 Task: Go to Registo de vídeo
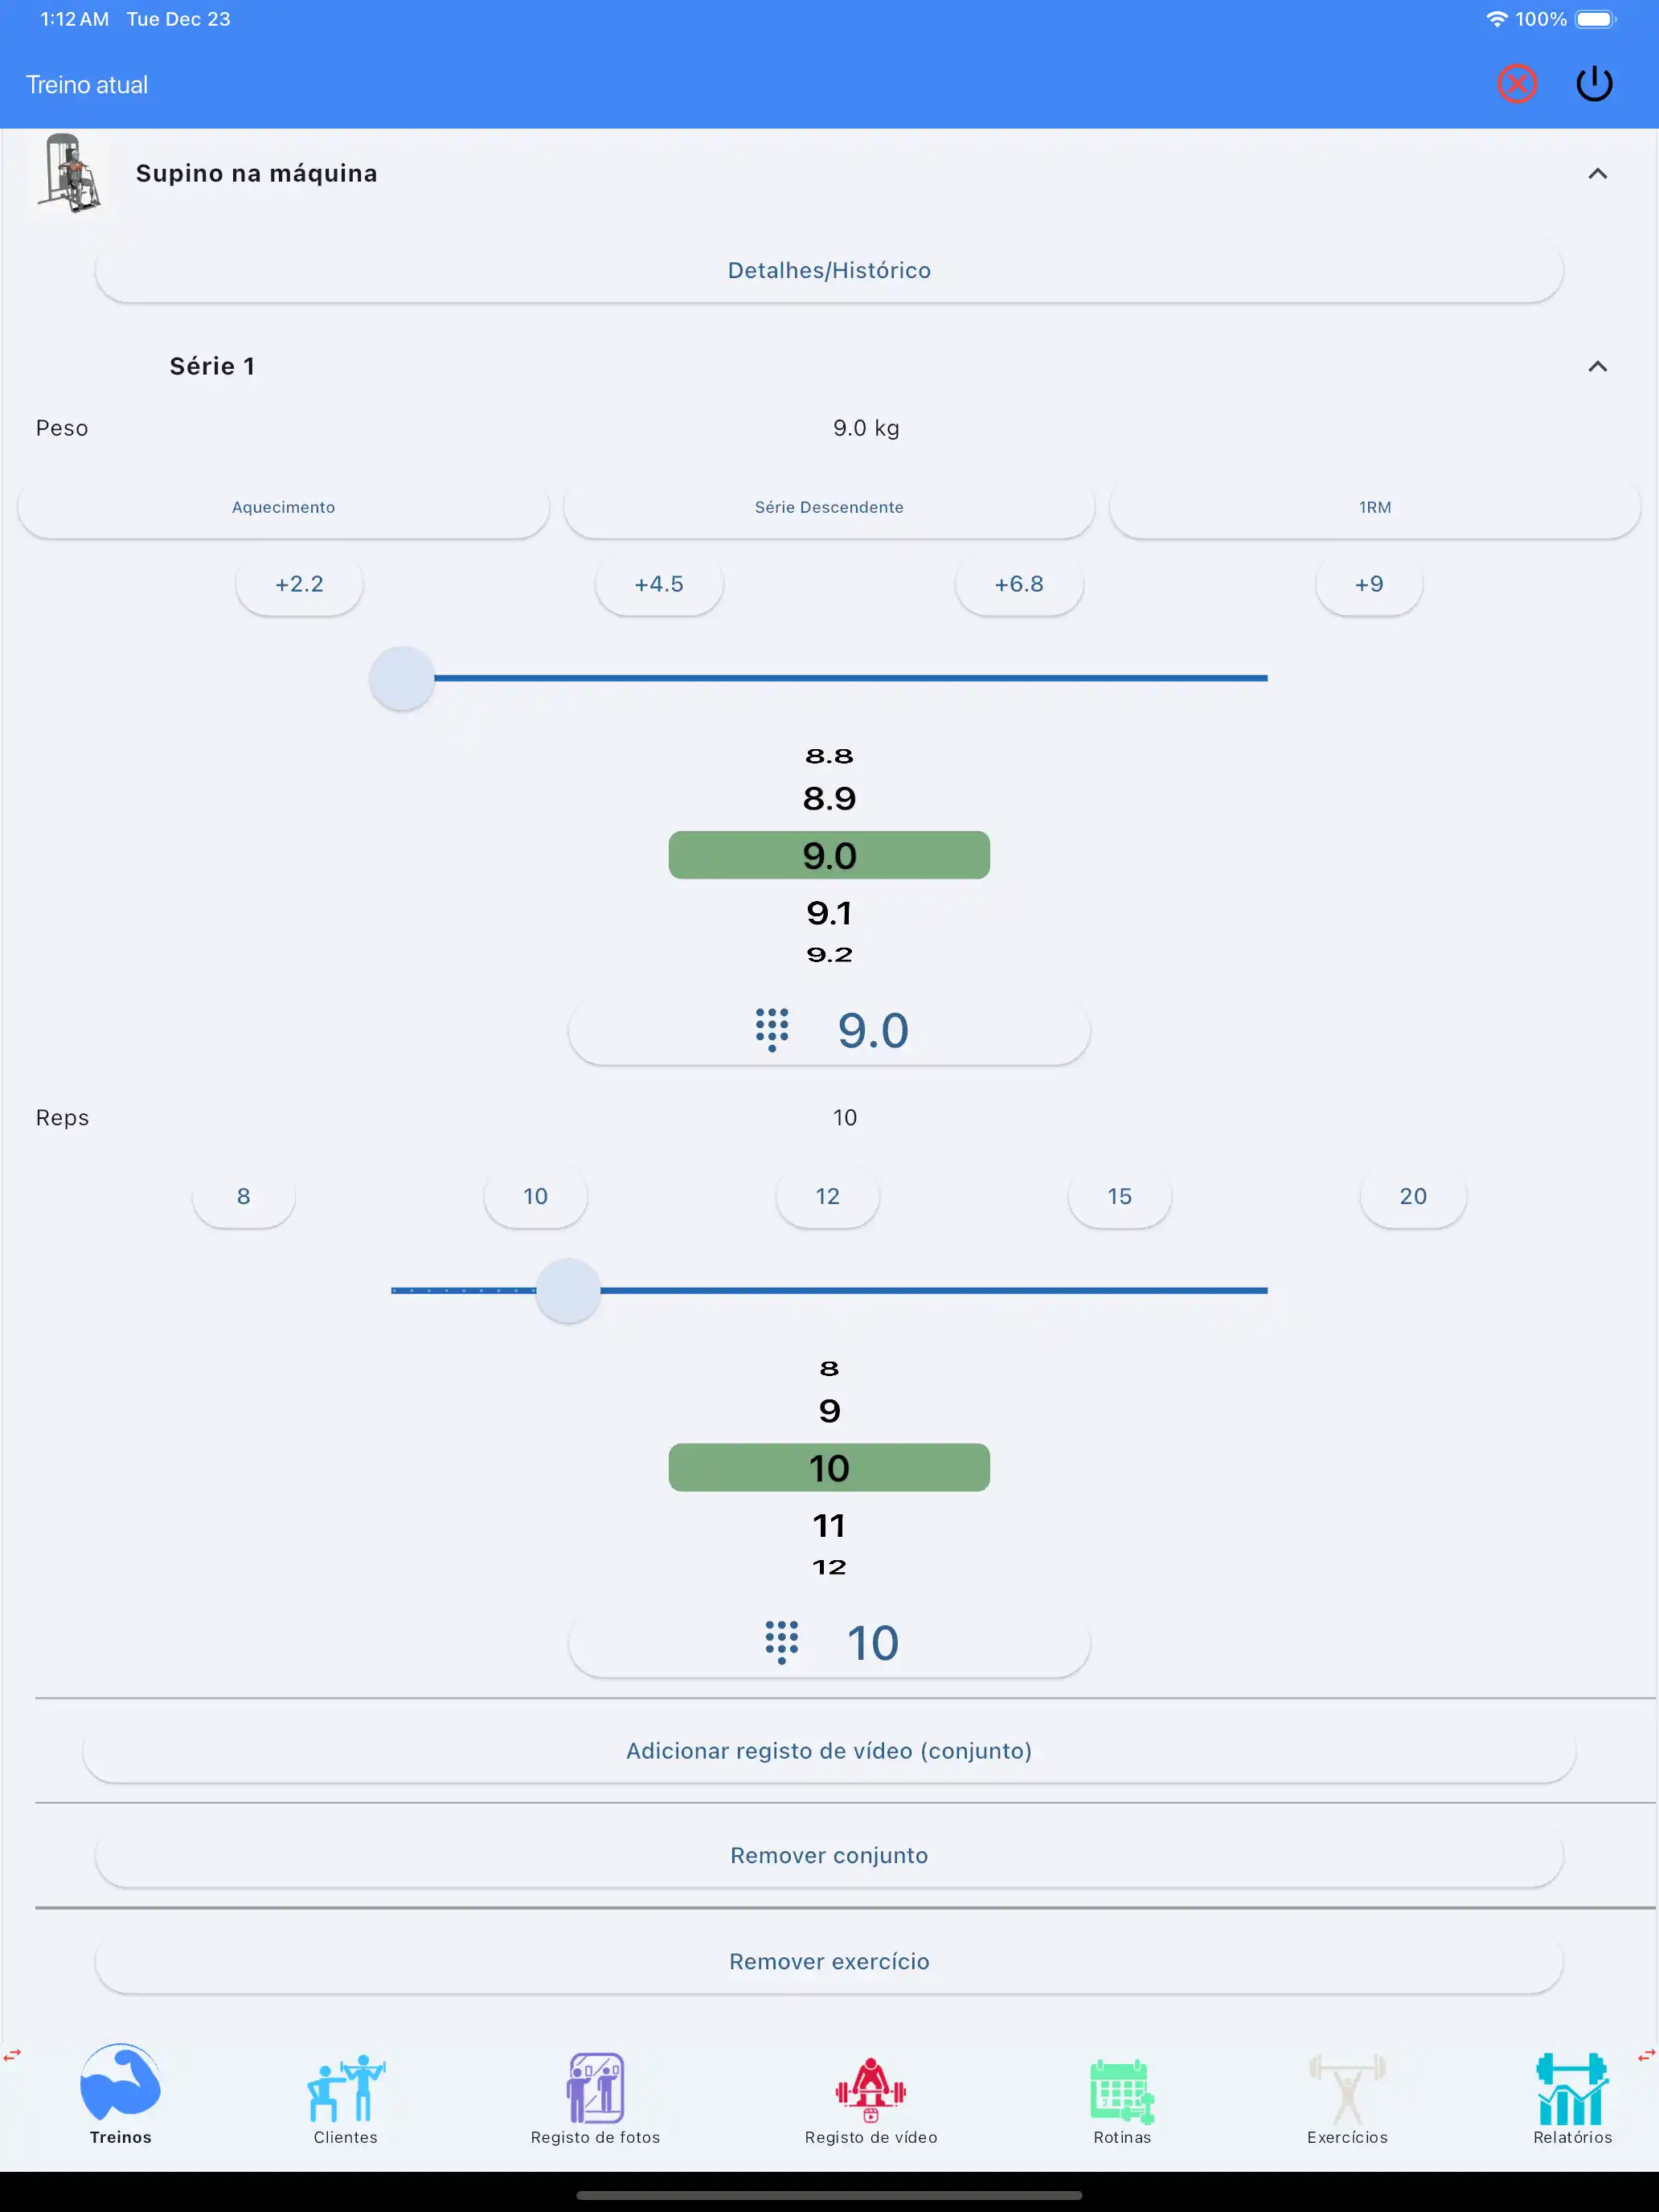pyautogui.click(x=870, y=2090)
